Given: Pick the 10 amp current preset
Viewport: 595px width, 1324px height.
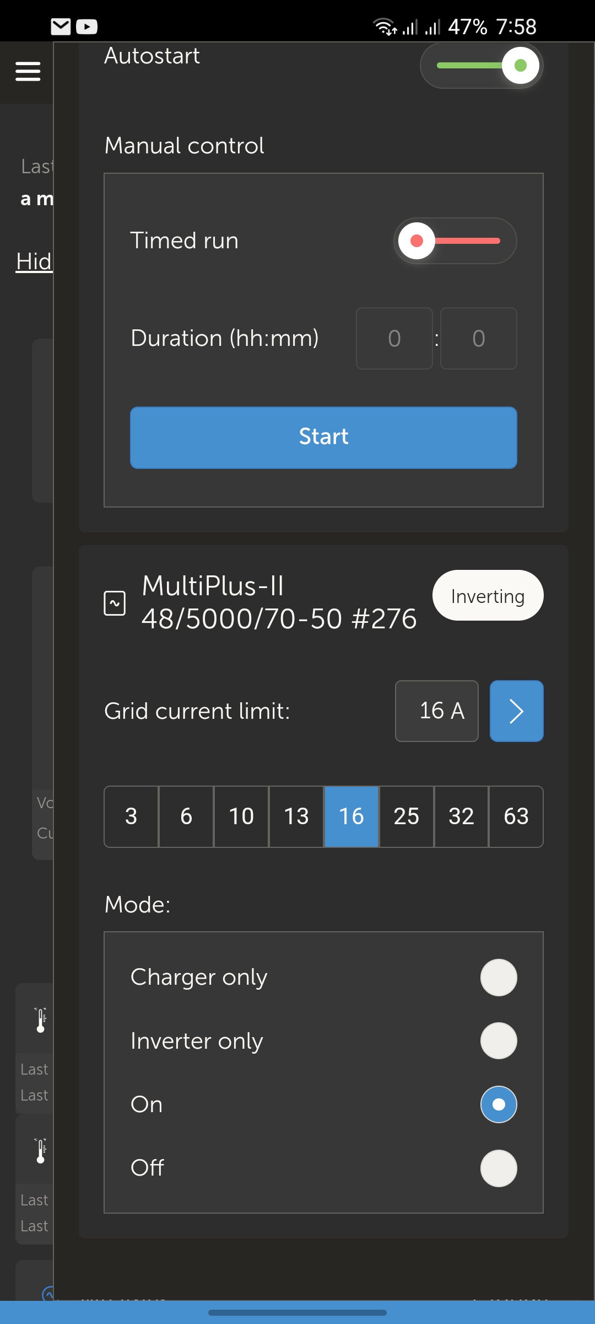Looking at the screenshot, I should pyautogui.click(x=241, y=816).
